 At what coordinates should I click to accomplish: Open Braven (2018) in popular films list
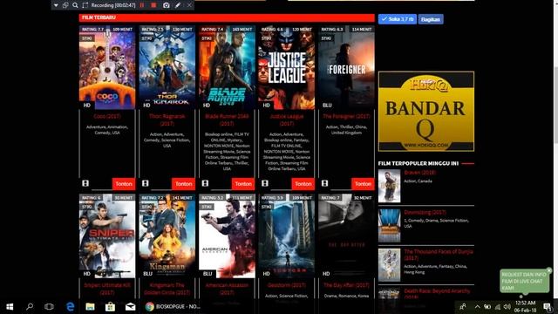click(x=420, y=173)
